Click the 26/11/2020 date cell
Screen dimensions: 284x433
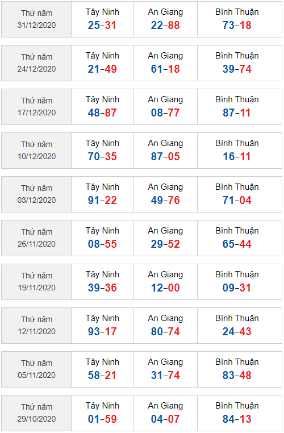click(x=36, y=238)
